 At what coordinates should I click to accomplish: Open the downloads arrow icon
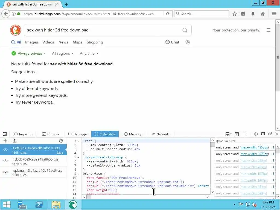click(253, 14)
